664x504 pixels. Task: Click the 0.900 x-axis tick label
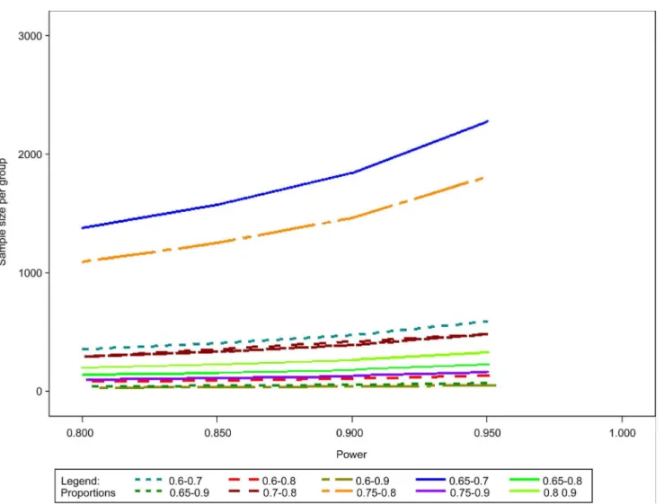350,433
